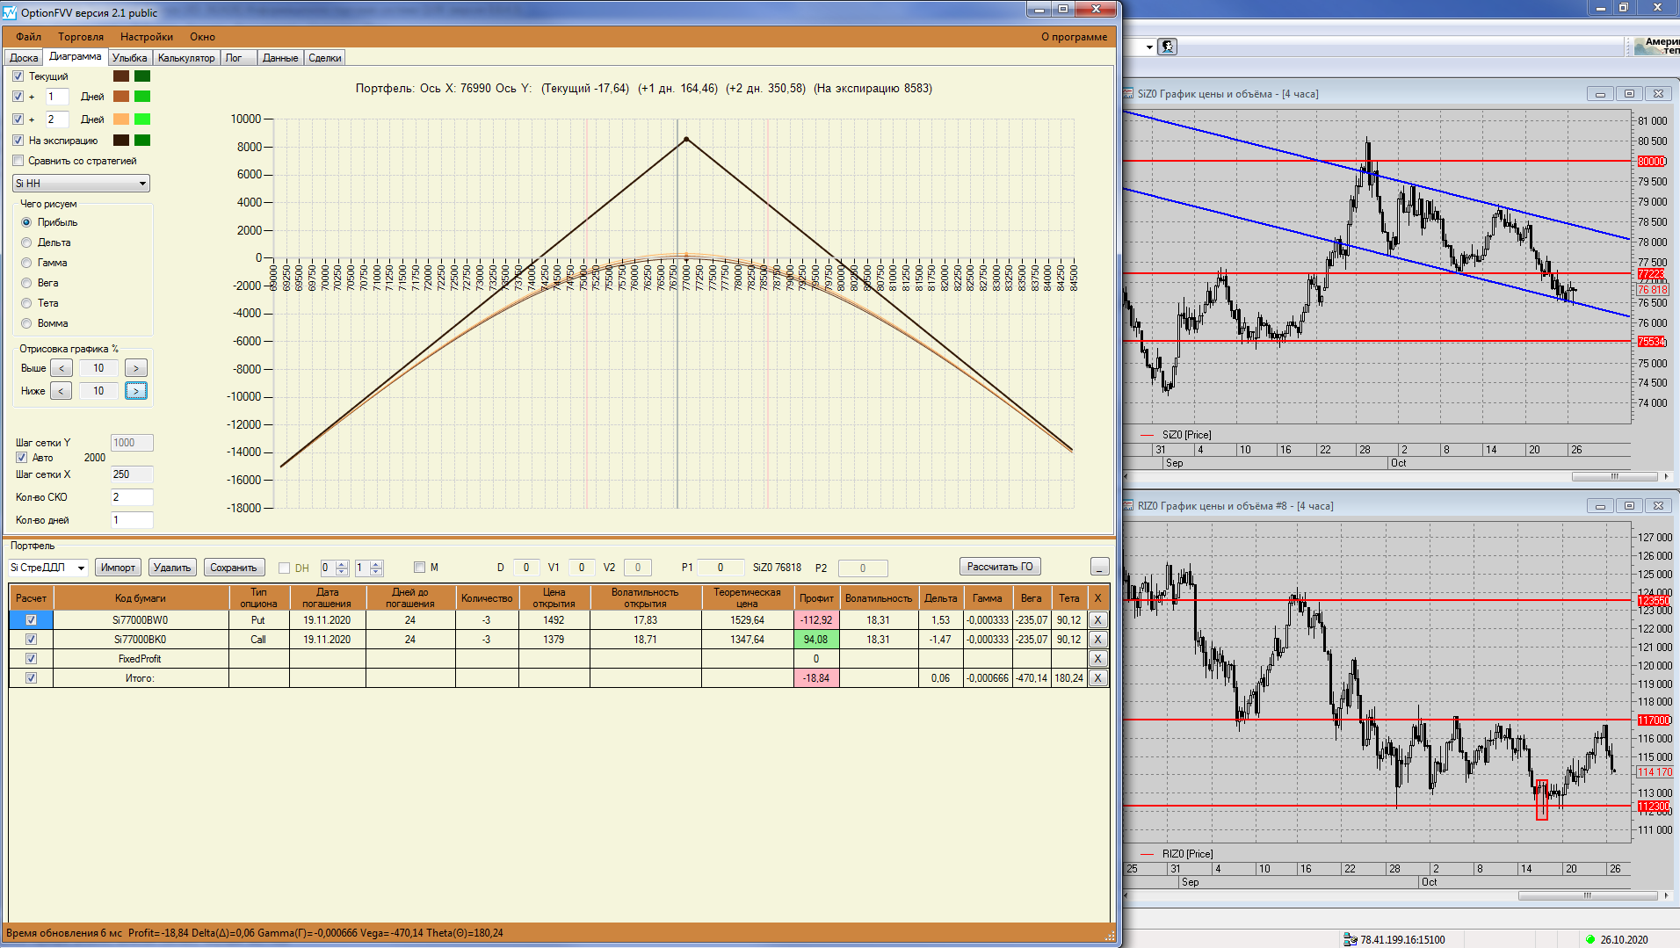1680x948 pixels.
Task: Remove Si77000BK0 row with X button
Action: click(x=1097, y=640)
